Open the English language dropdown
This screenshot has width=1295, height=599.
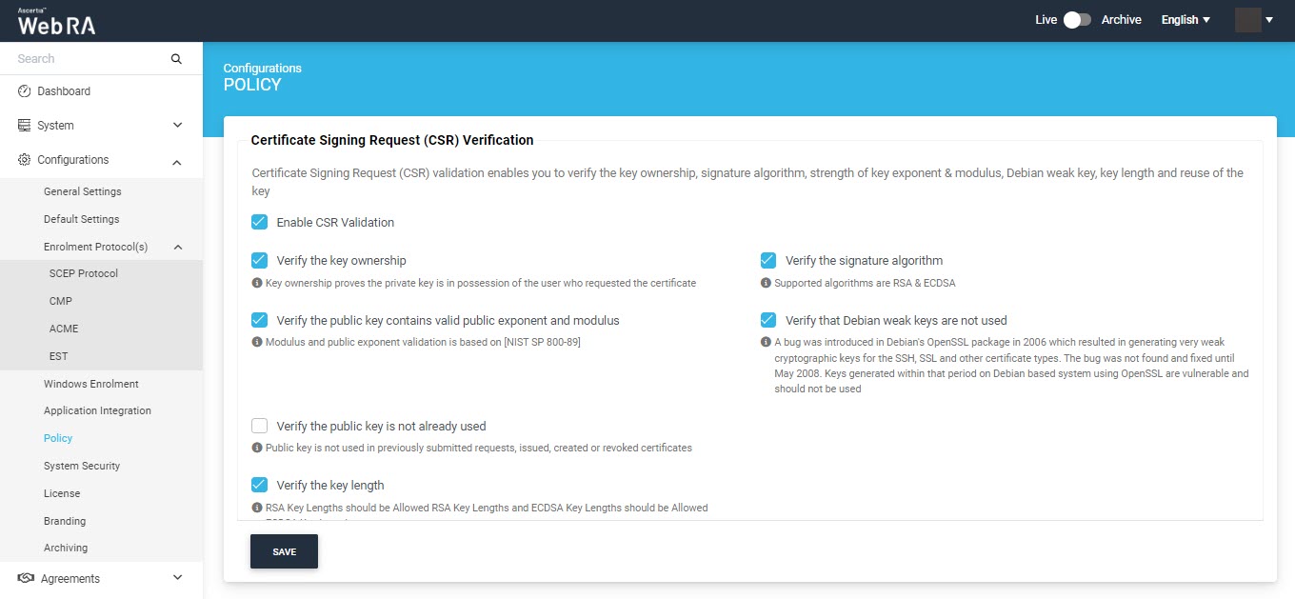(x=1185, y=20)
